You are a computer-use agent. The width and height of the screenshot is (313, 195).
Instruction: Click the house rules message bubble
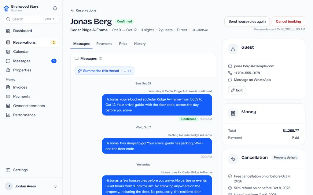157,185
